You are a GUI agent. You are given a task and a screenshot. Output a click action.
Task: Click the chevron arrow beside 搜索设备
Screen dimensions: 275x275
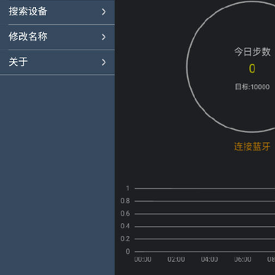tap(104, 12)
